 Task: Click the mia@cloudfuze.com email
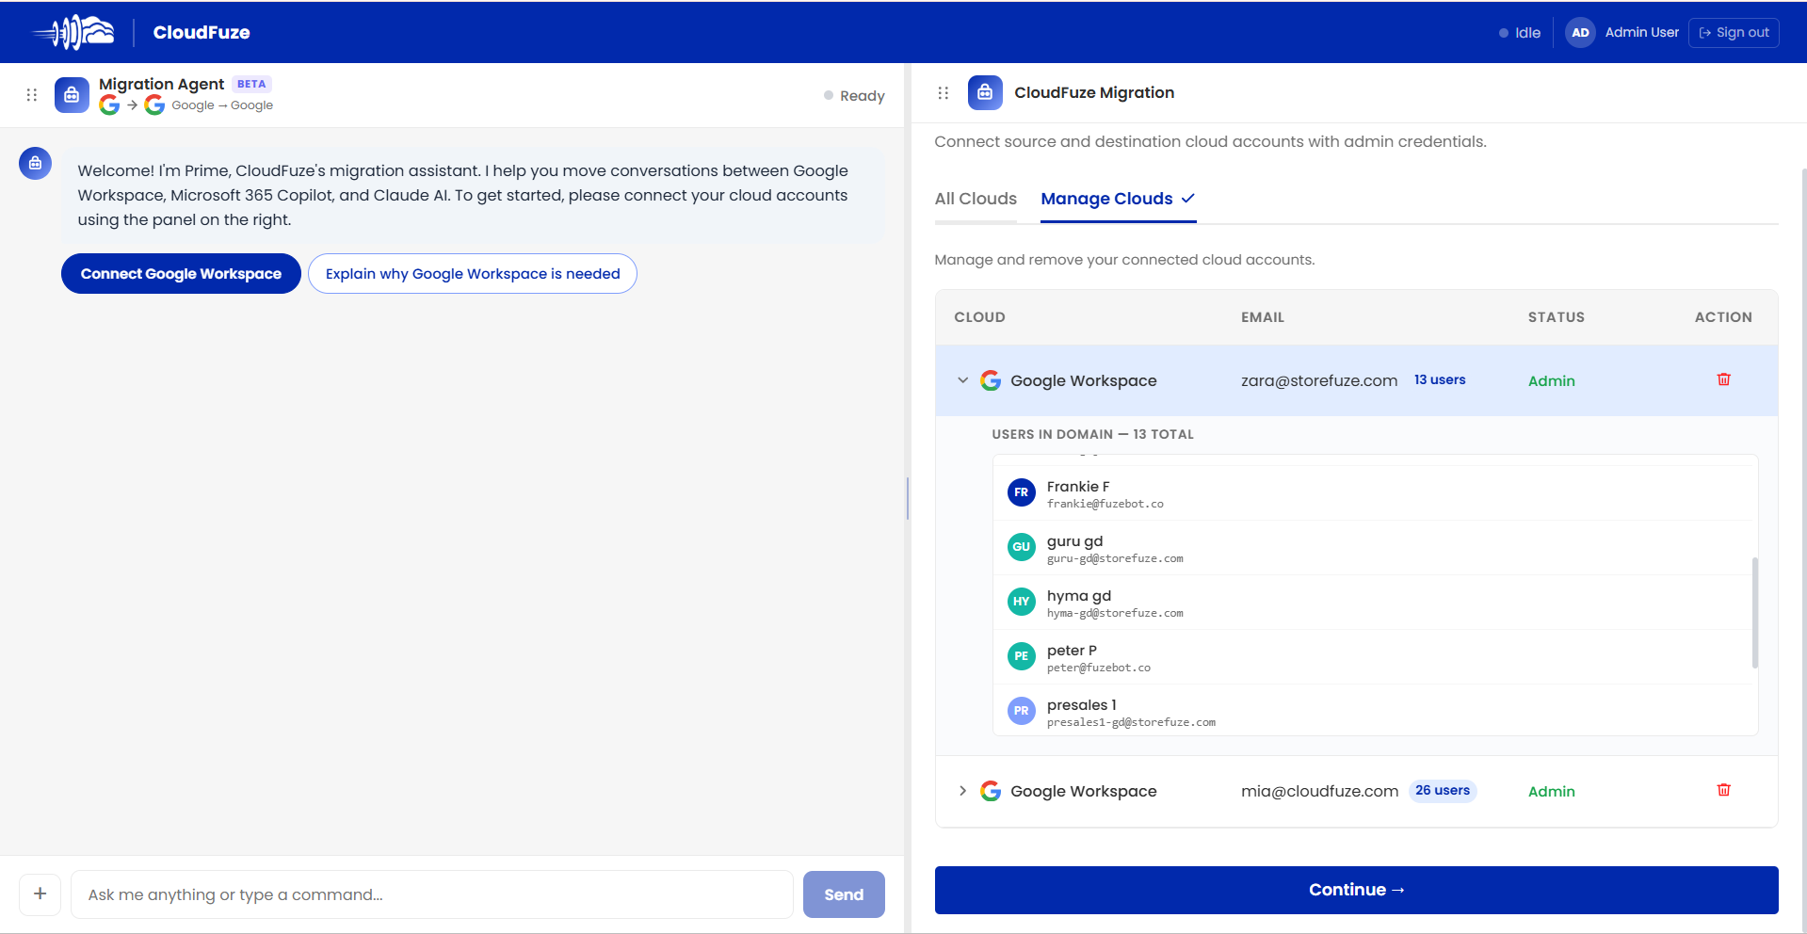pyautogui.click(x=1319, y=791)
